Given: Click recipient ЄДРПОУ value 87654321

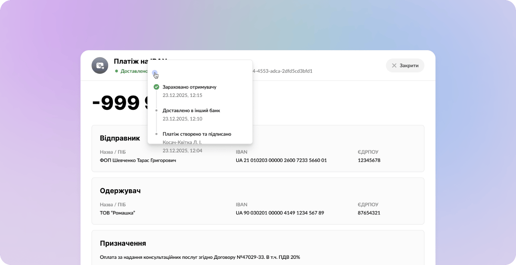Looking at the screenshot, I should [x=369, y=213].
